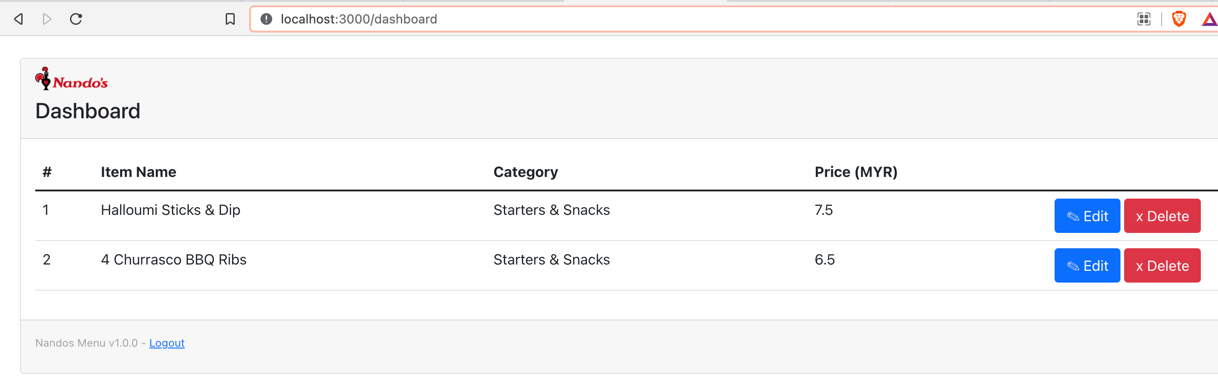Click the browser forward arrow
1218x390 pixels.
pos(47,19)
